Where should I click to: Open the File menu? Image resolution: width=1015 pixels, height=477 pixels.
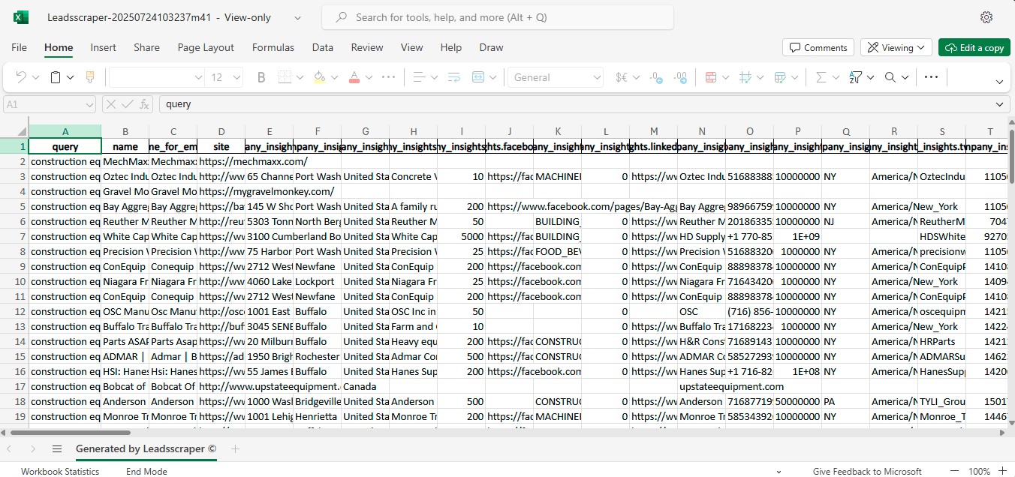coord(20,47)
